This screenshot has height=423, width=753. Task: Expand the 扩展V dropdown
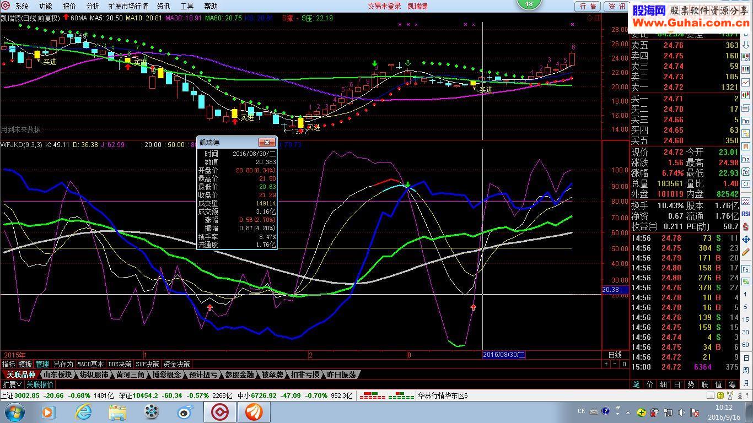tap(12, 384)
